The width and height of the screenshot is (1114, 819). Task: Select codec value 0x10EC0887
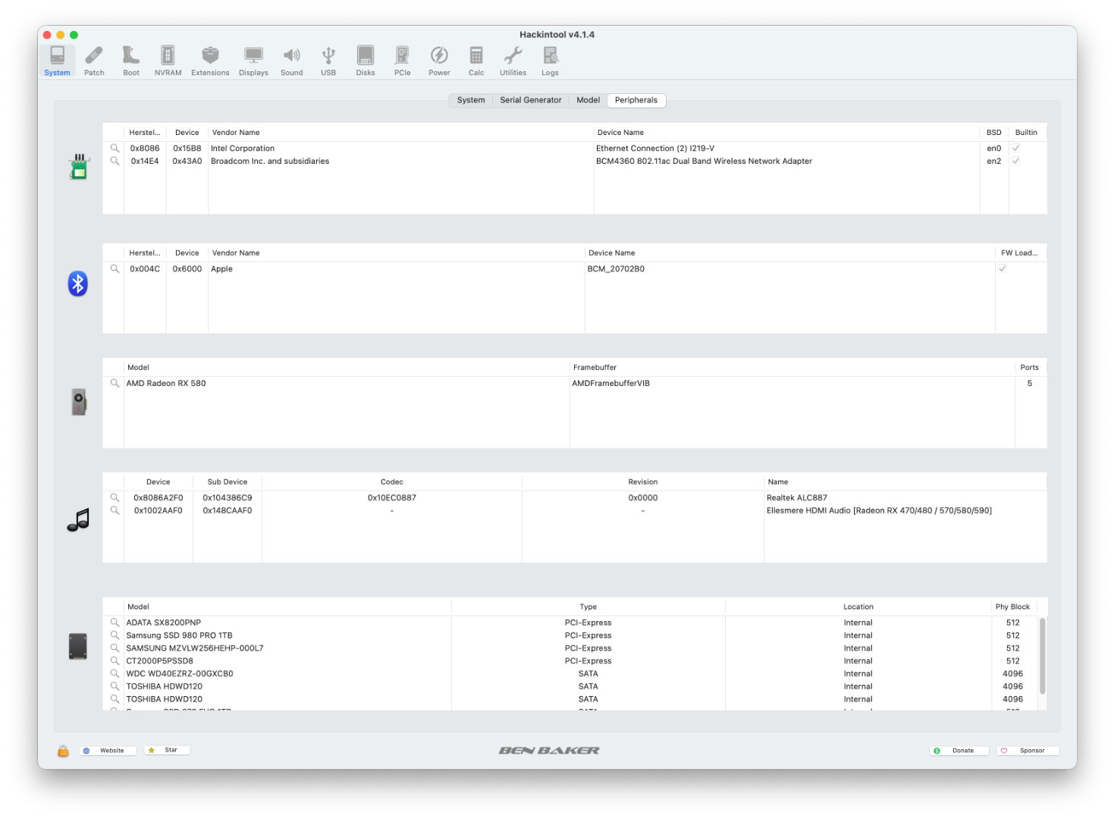tap(392, 498)
